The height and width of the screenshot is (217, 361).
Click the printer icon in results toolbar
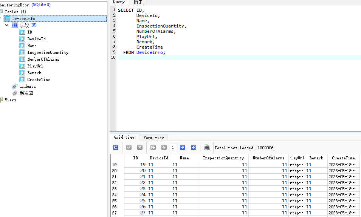[207, 148]
